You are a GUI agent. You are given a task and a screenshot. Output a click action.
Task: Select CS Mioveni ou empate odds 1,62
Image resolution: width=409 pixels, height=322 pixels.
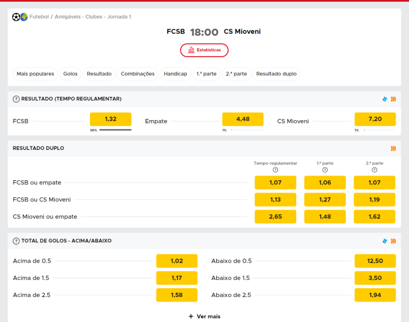tap(375, 216)
